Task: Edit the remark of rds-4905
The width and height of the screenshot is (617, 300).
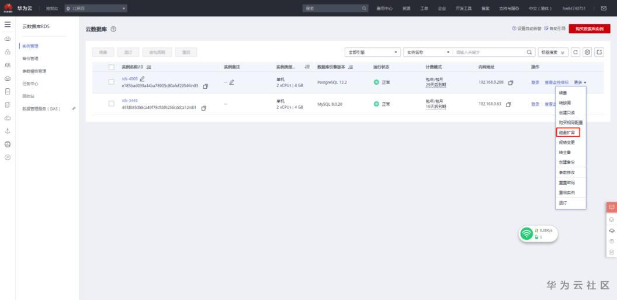Action: [x=232, y=82]
